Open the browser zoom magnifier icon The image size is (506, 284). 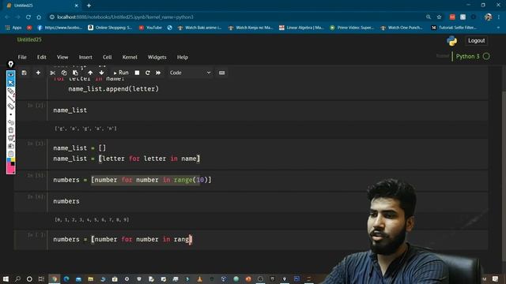click(429, 17)
